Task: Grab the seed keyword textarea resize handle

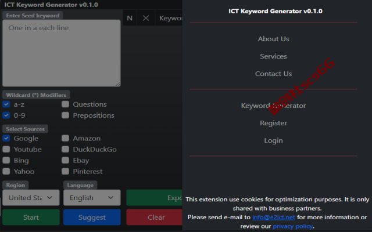Action: click(118, 84)
